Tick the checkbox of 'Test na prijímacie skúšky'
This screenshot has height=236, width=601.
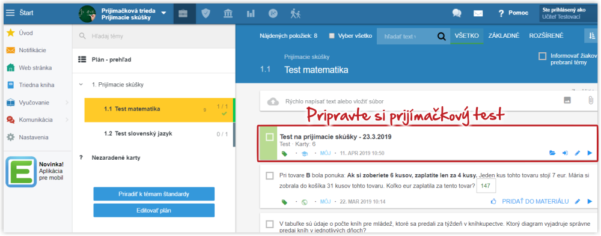click(270, 137)
